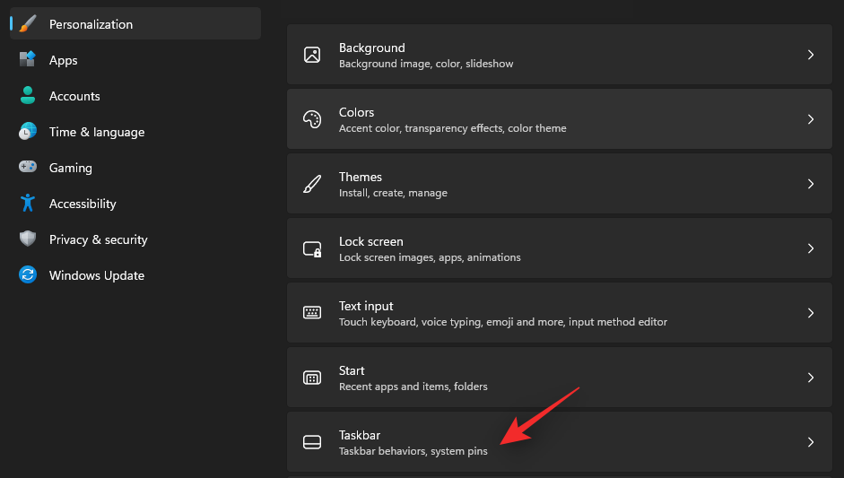Open "Taskbar behaviors, system pins" settings
844x478 pixels.
tap(413, 451)
